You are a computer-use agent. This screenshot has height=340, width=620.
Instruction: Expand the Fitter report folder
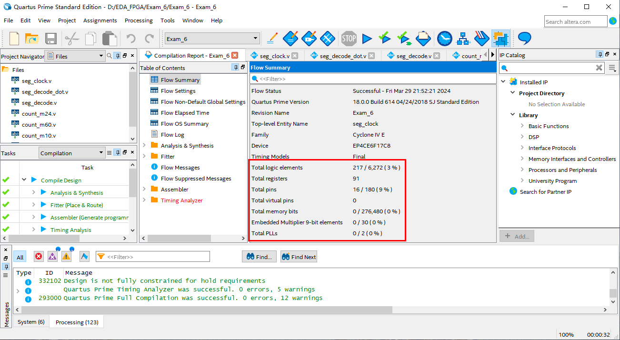pos(144,156)
